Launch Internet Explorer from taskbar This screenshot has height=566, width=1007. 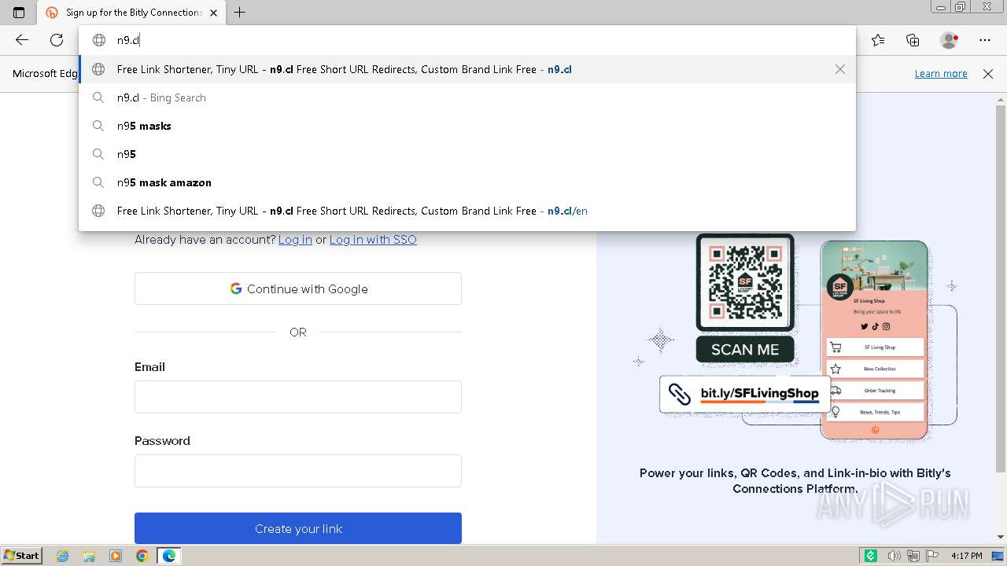[62, 556]
